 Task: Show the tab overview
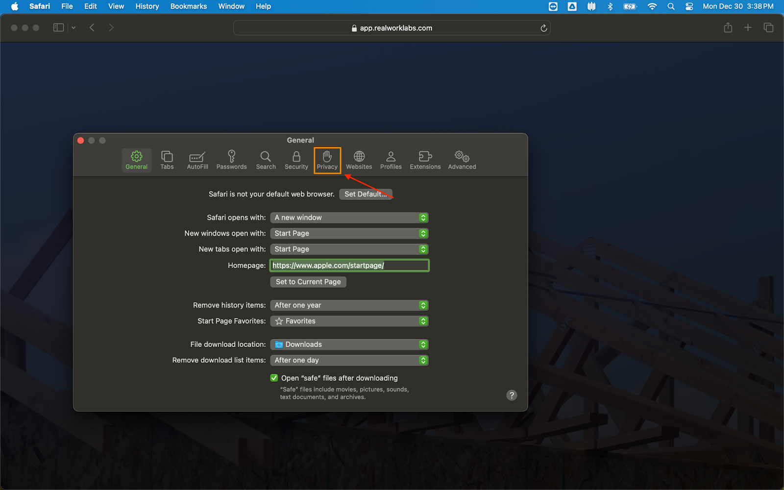[768, 27]
